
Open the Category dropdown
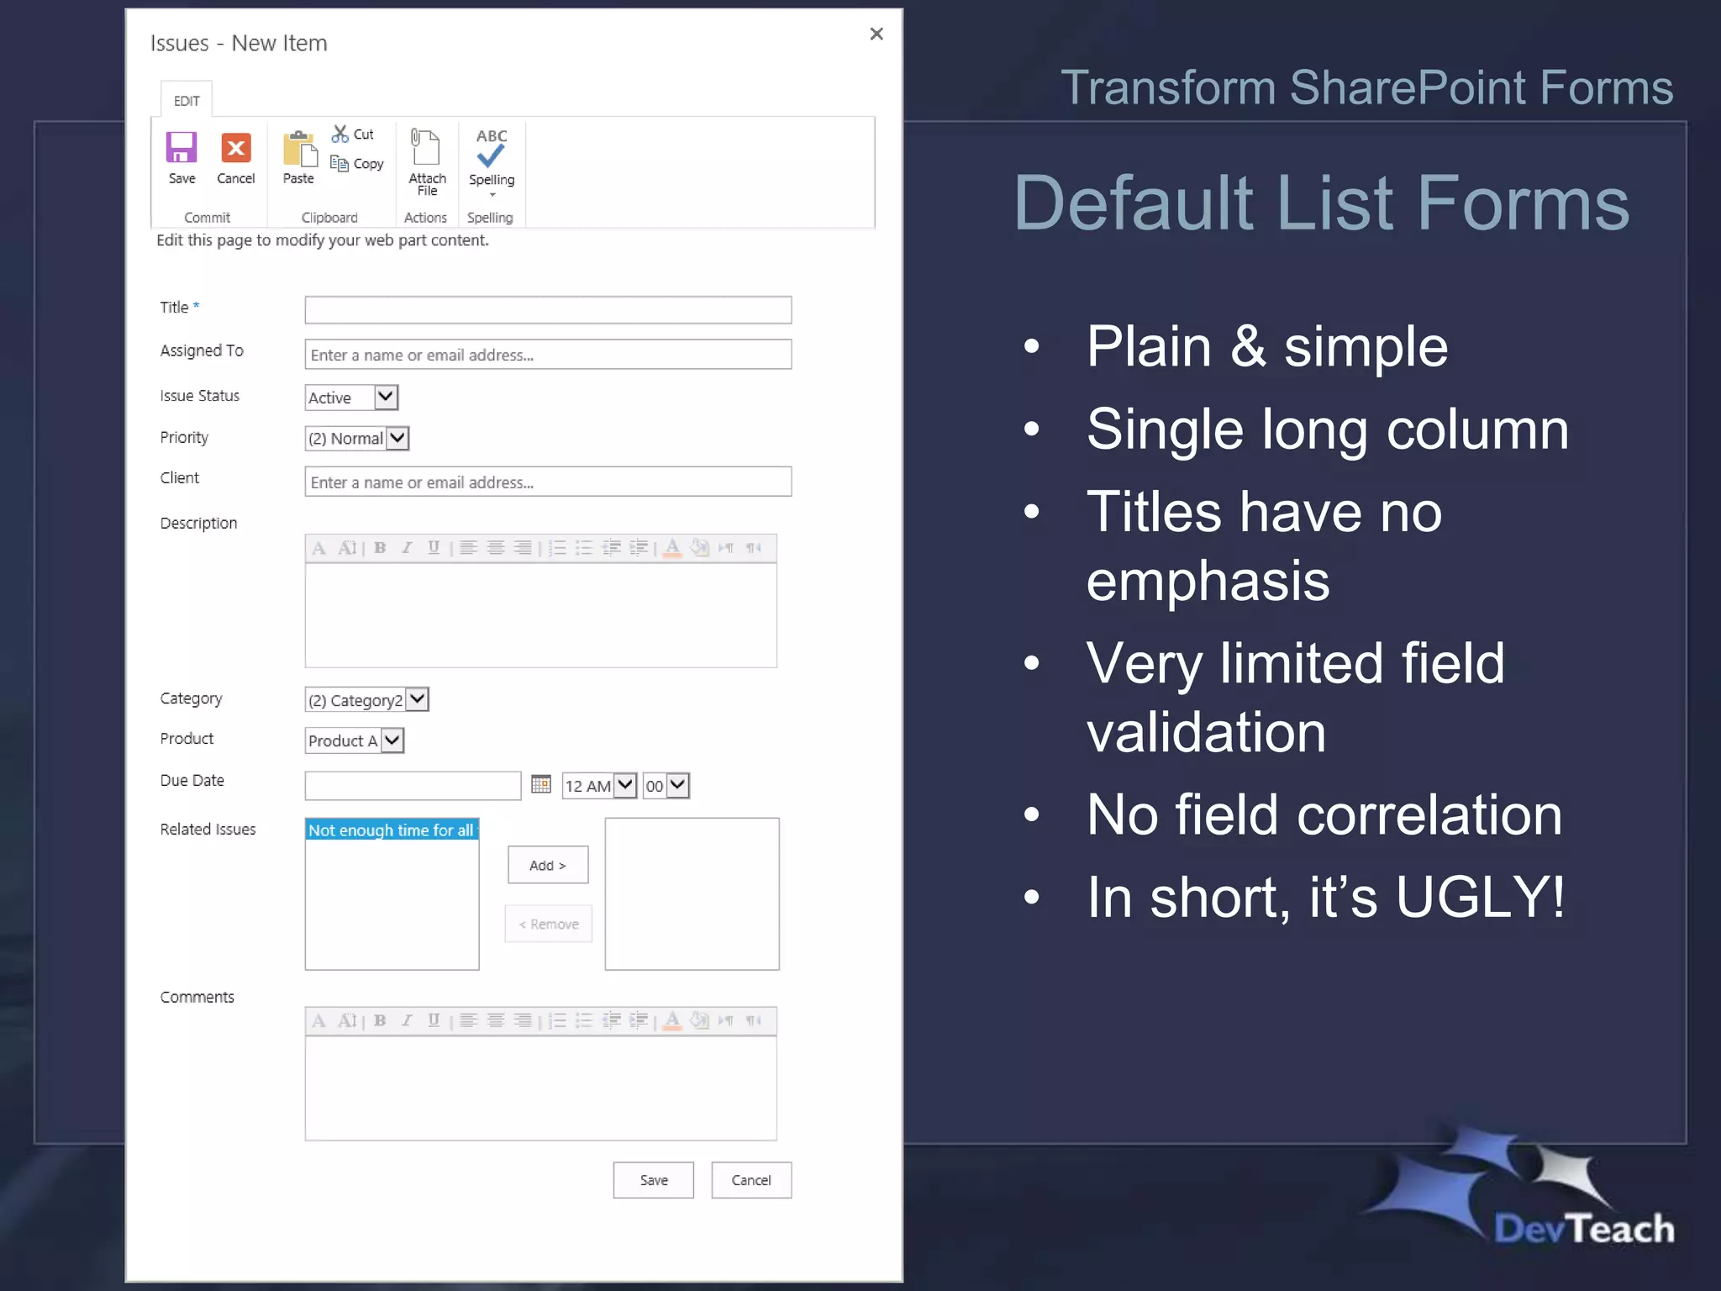tap(367, 699)
